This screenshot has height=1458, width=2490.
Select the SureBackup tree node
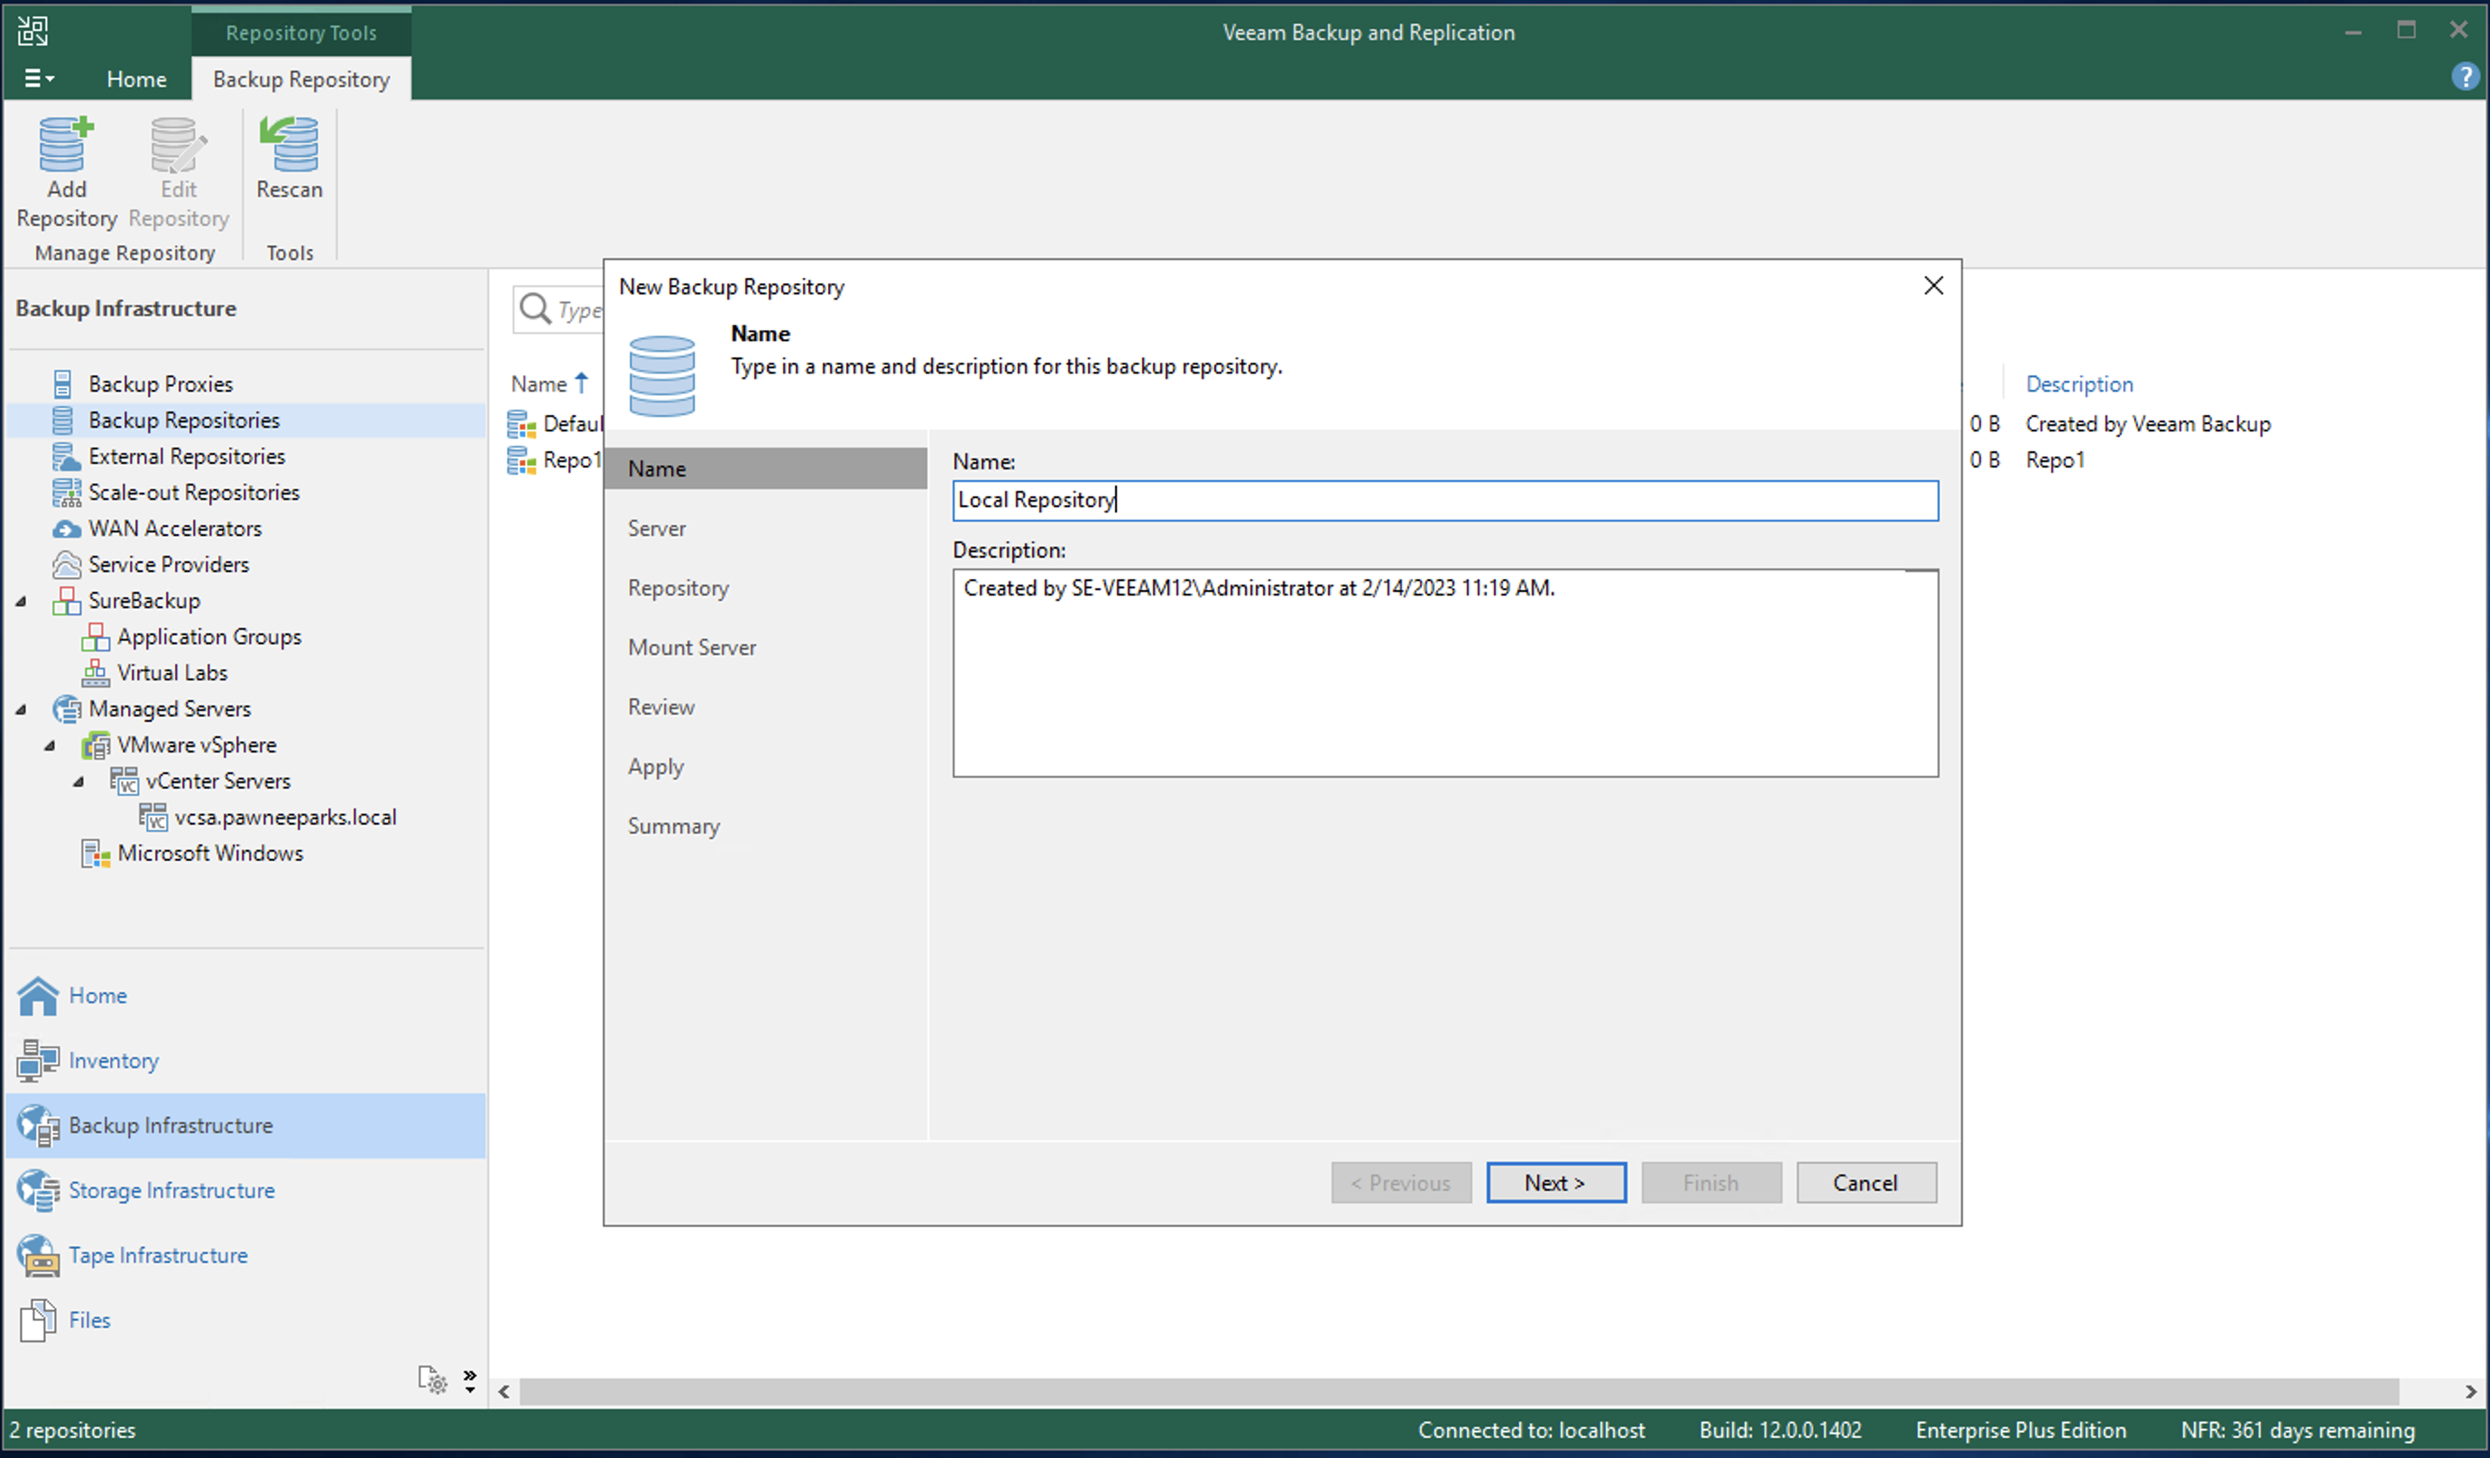pyautogui.click(x=144, y=600)
